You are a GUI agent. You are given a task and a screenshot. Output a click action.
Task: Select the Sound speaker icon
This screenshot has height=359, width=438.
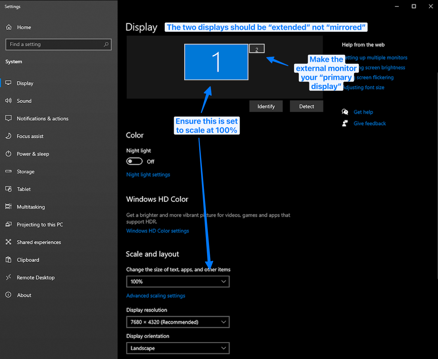click(x=9, y=101)
